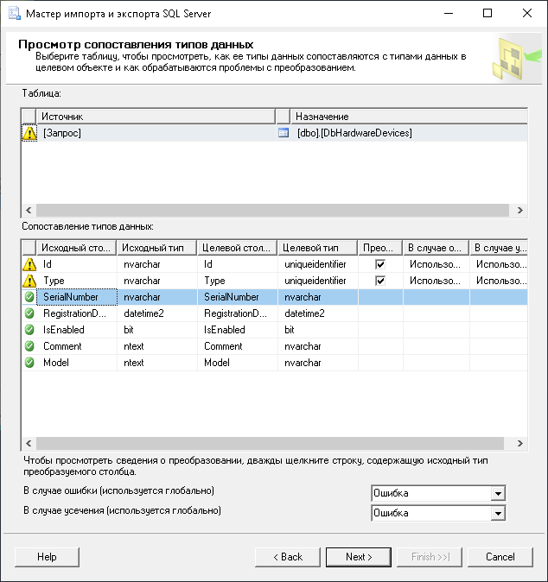Click the warning icon in the Type row

[x=29, y=281]
